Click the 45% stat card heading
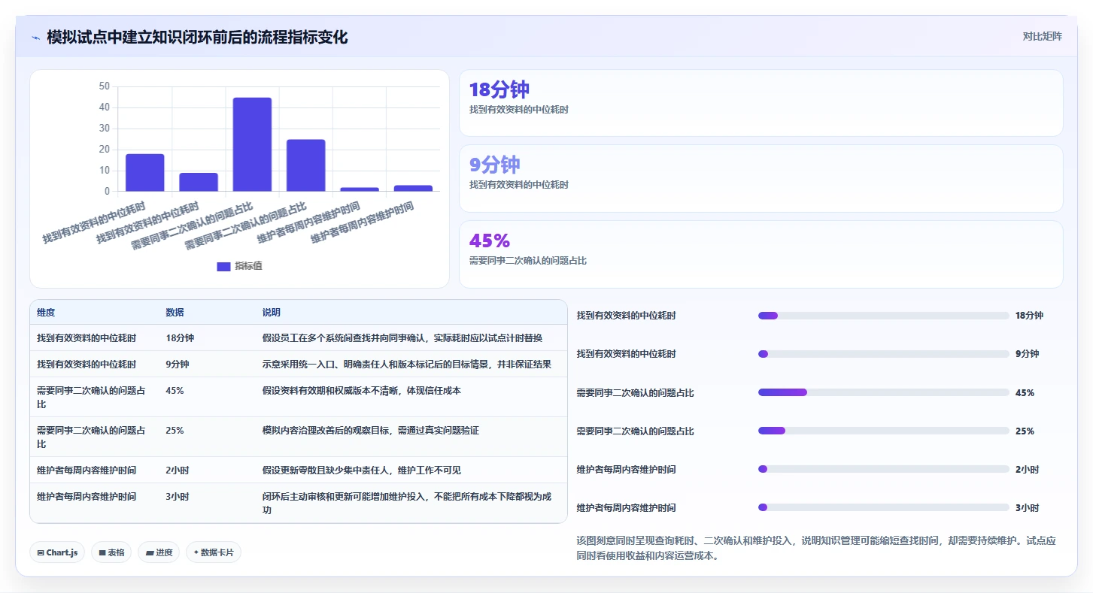This screenshot has width=1093, height=593. click(x=490, y=241)
